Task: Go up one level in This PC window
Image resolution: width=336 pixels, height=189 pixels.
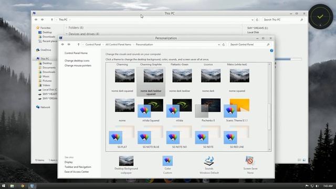Action: (x=52, y=20)
